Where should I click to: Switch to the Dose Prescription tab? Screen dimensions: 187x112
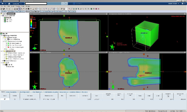click(11, 92)
